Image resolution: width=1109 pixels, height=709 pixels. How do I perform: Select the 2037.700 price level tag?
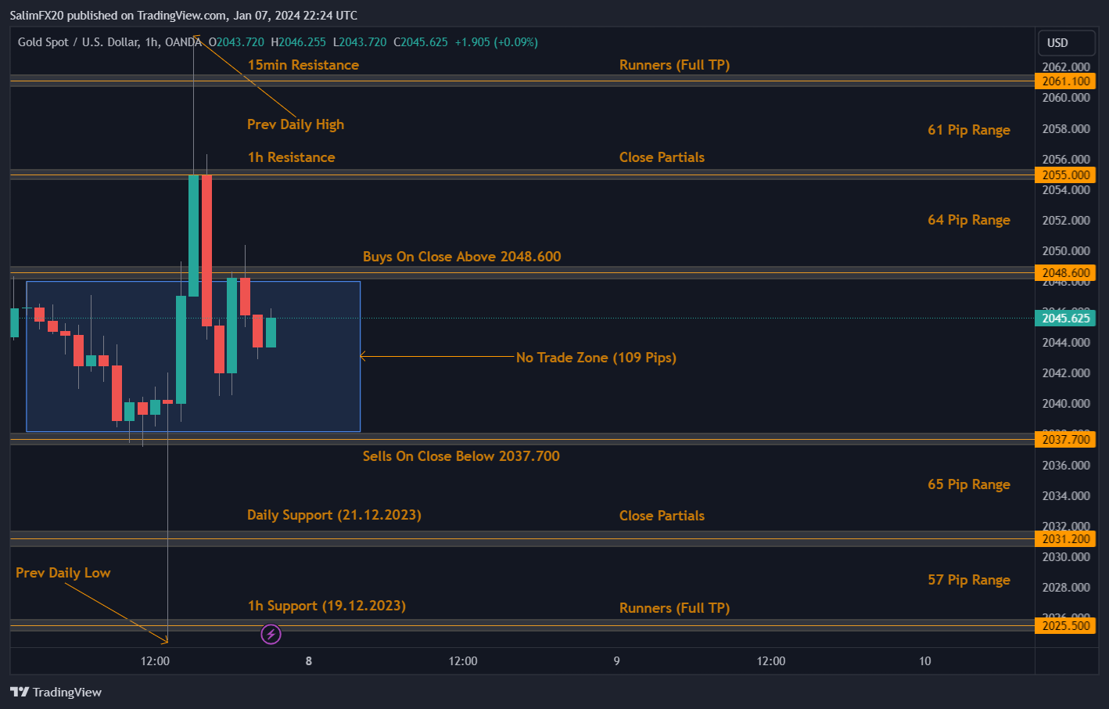tap(1065, 439)
